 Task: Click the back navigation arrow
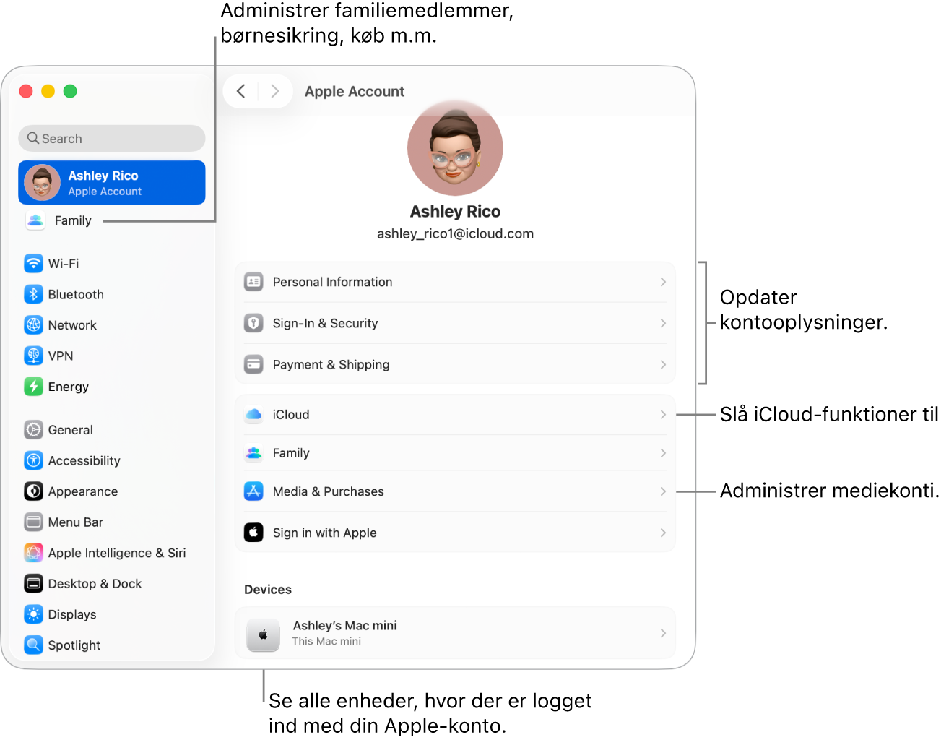[241, 91]
